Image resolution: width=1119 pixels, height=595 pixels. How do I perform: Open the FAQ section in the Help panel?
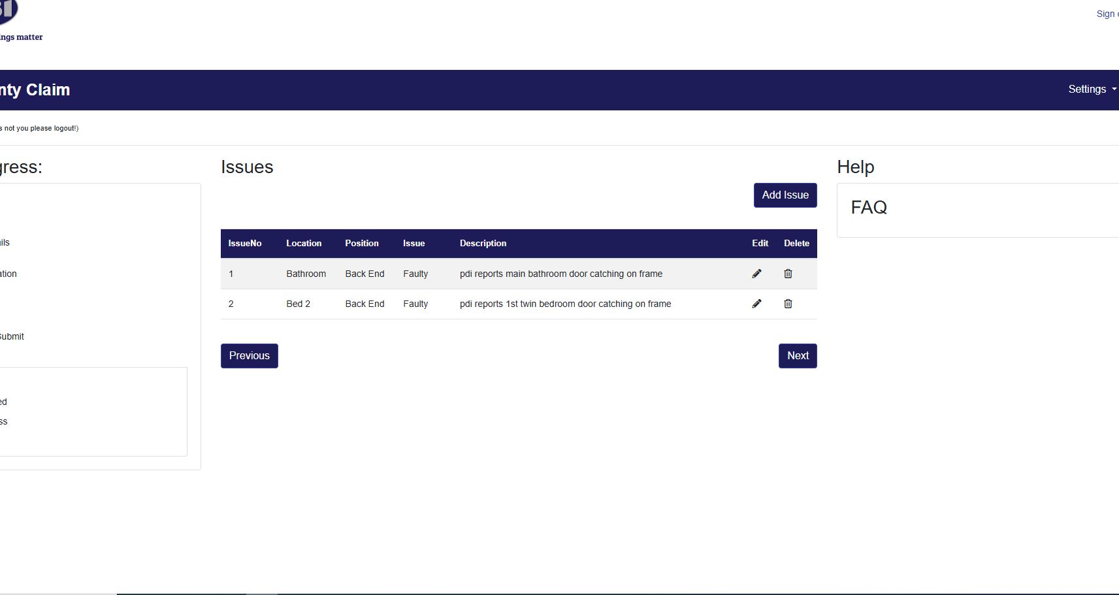click(869, 208)
